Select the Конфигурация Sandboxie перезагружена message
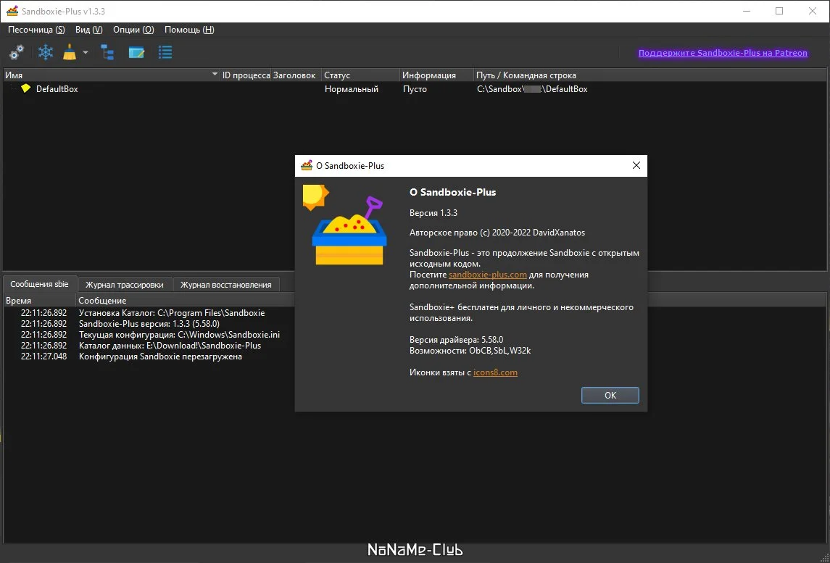The image size is (830, 563). [x=160, y=356]
